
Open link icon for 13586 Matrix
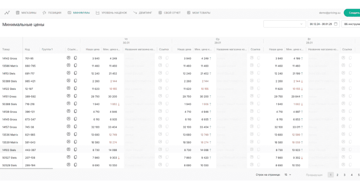point(69,66)
